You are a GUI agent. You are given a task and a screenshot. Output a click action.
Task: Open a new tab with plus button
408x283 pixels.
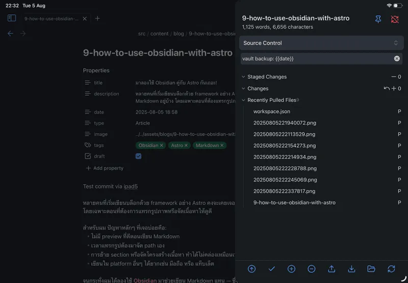click(x=97, y=18)
